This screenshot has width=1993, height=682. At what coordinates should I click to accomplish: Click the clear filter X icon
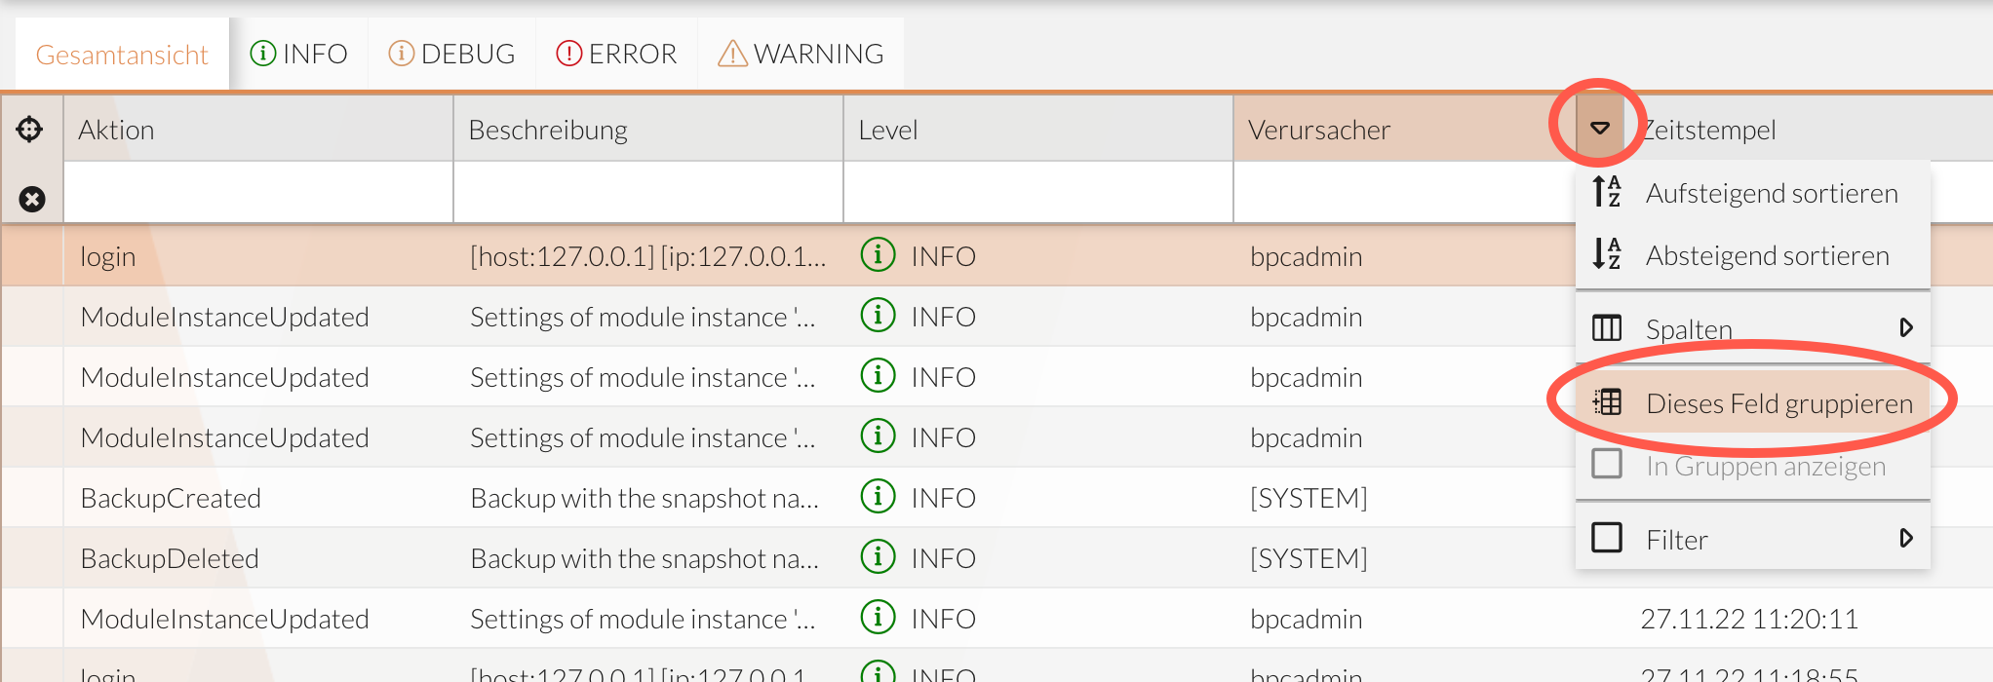[x=32, y=199]
